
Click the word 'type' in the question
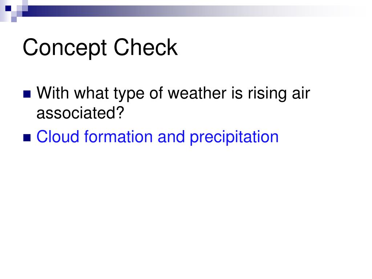[x=129, y=94]
